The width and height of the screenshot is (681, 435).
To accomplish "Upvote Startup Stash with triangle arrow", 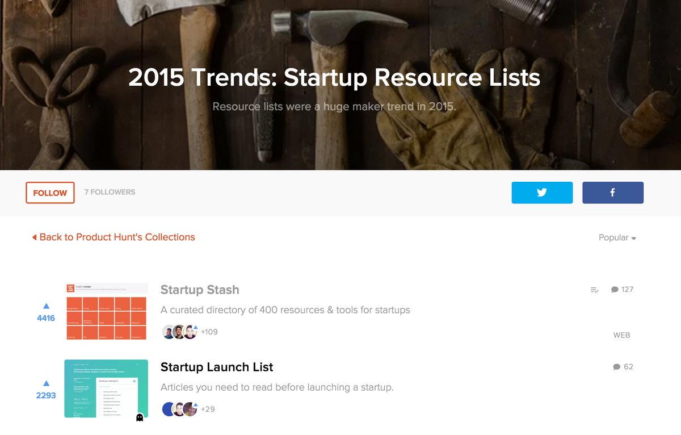I will 46,306.
